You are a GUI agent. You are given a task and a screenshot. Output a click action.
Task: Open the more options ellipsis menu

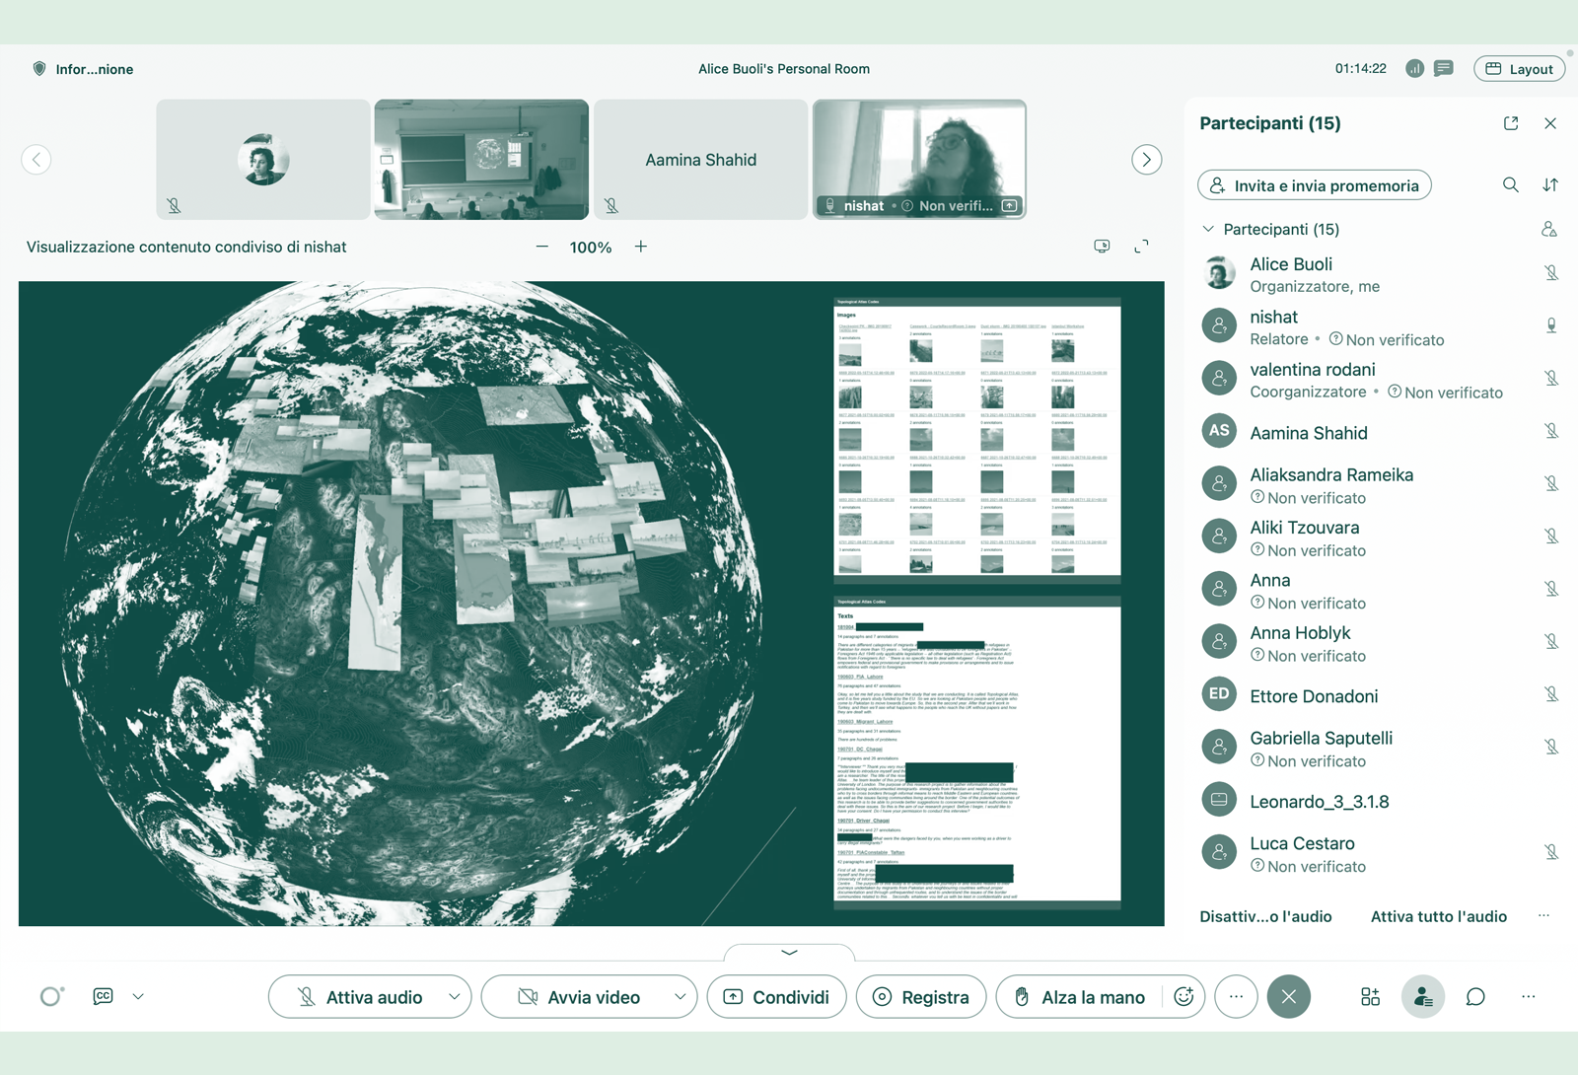coord(1236,997)
